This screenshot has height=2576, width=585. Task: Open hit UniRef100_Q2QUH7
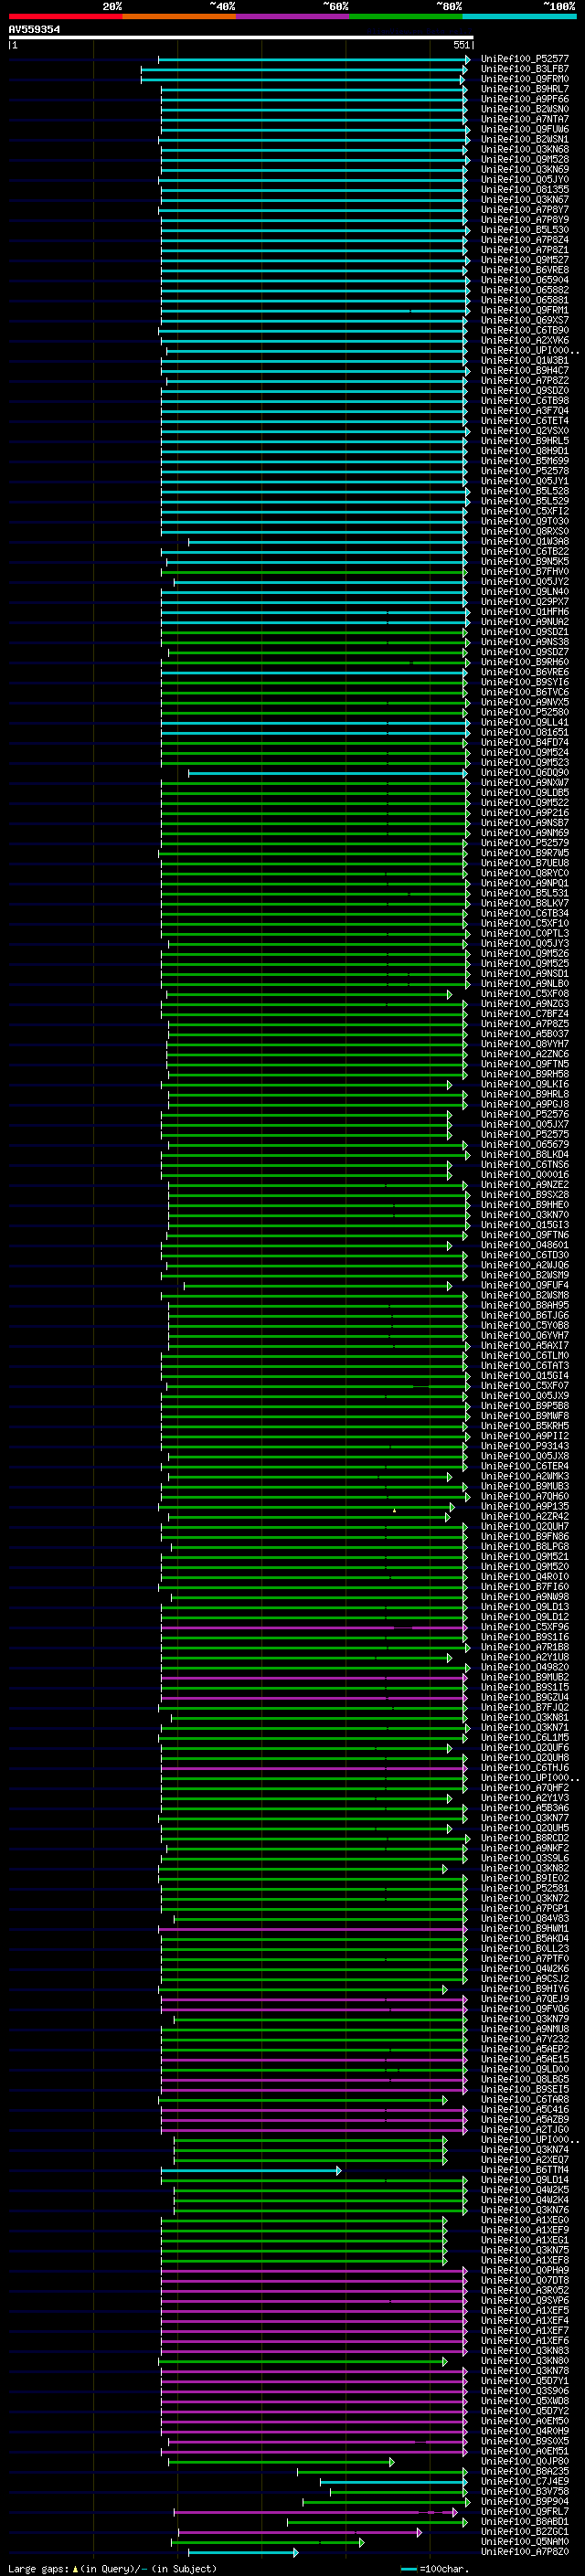[x=525, y=1526]
